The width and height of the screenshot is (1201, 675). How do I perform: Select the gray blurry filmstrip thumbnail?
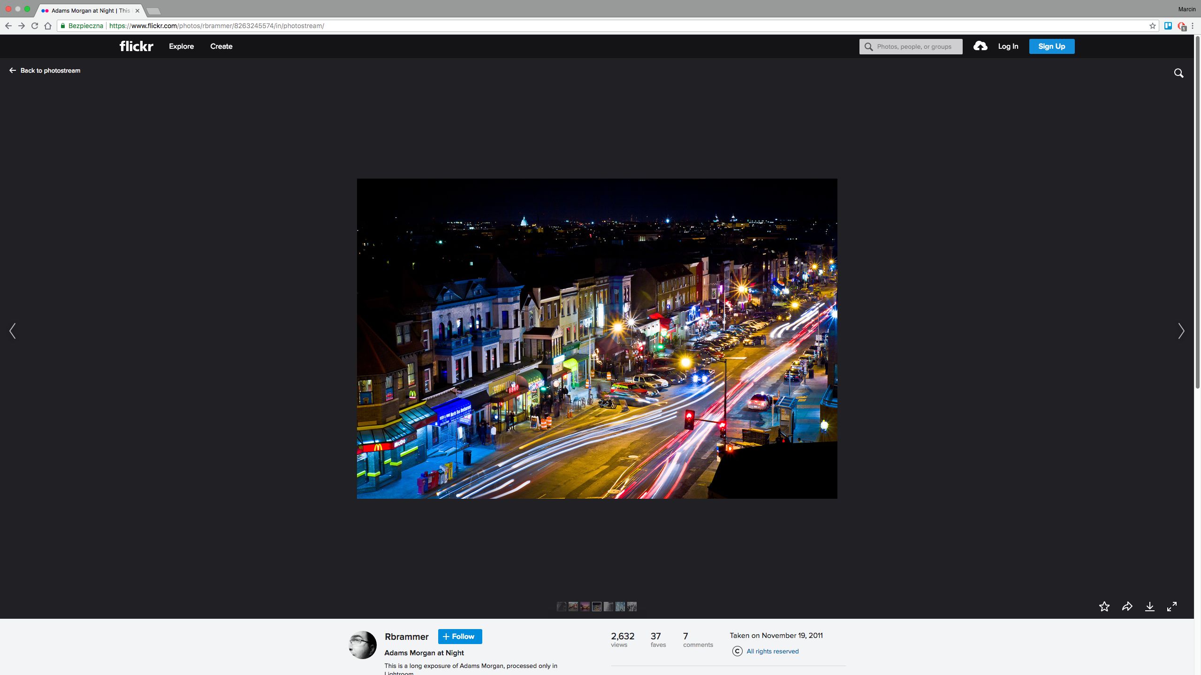pos(608,607)
